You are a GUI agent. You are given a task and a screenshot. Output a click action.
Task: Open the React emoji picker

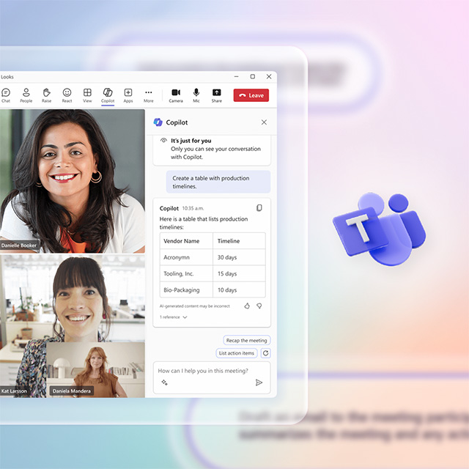coord(67,95)
